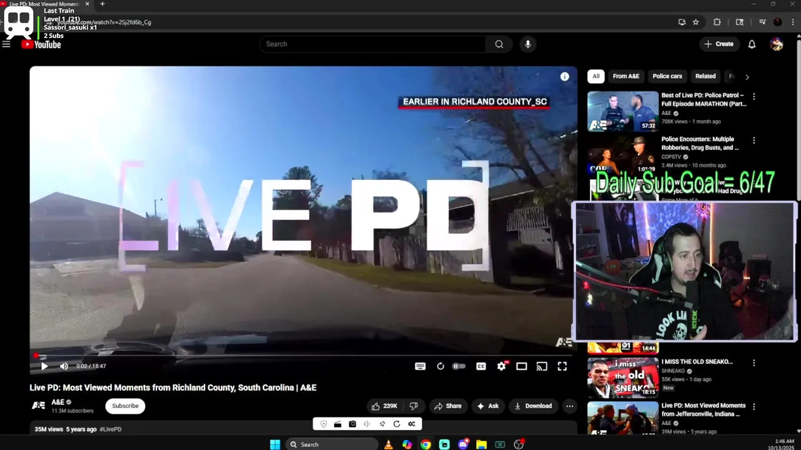This screenshot has height=450, width=801.
Task: Open Police Encounters: Multiple Robberies video title
Action: (700, 144)
